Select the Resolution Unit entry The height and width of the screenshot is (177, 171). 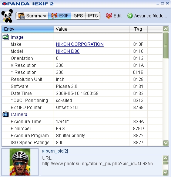pos(27,79)
